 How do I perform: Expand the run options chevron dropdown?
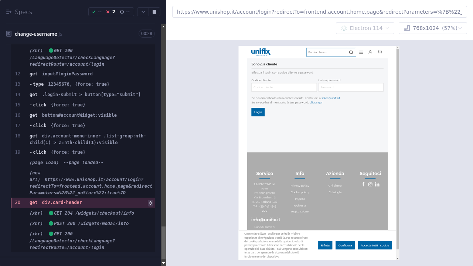click(x=143, y=12)
